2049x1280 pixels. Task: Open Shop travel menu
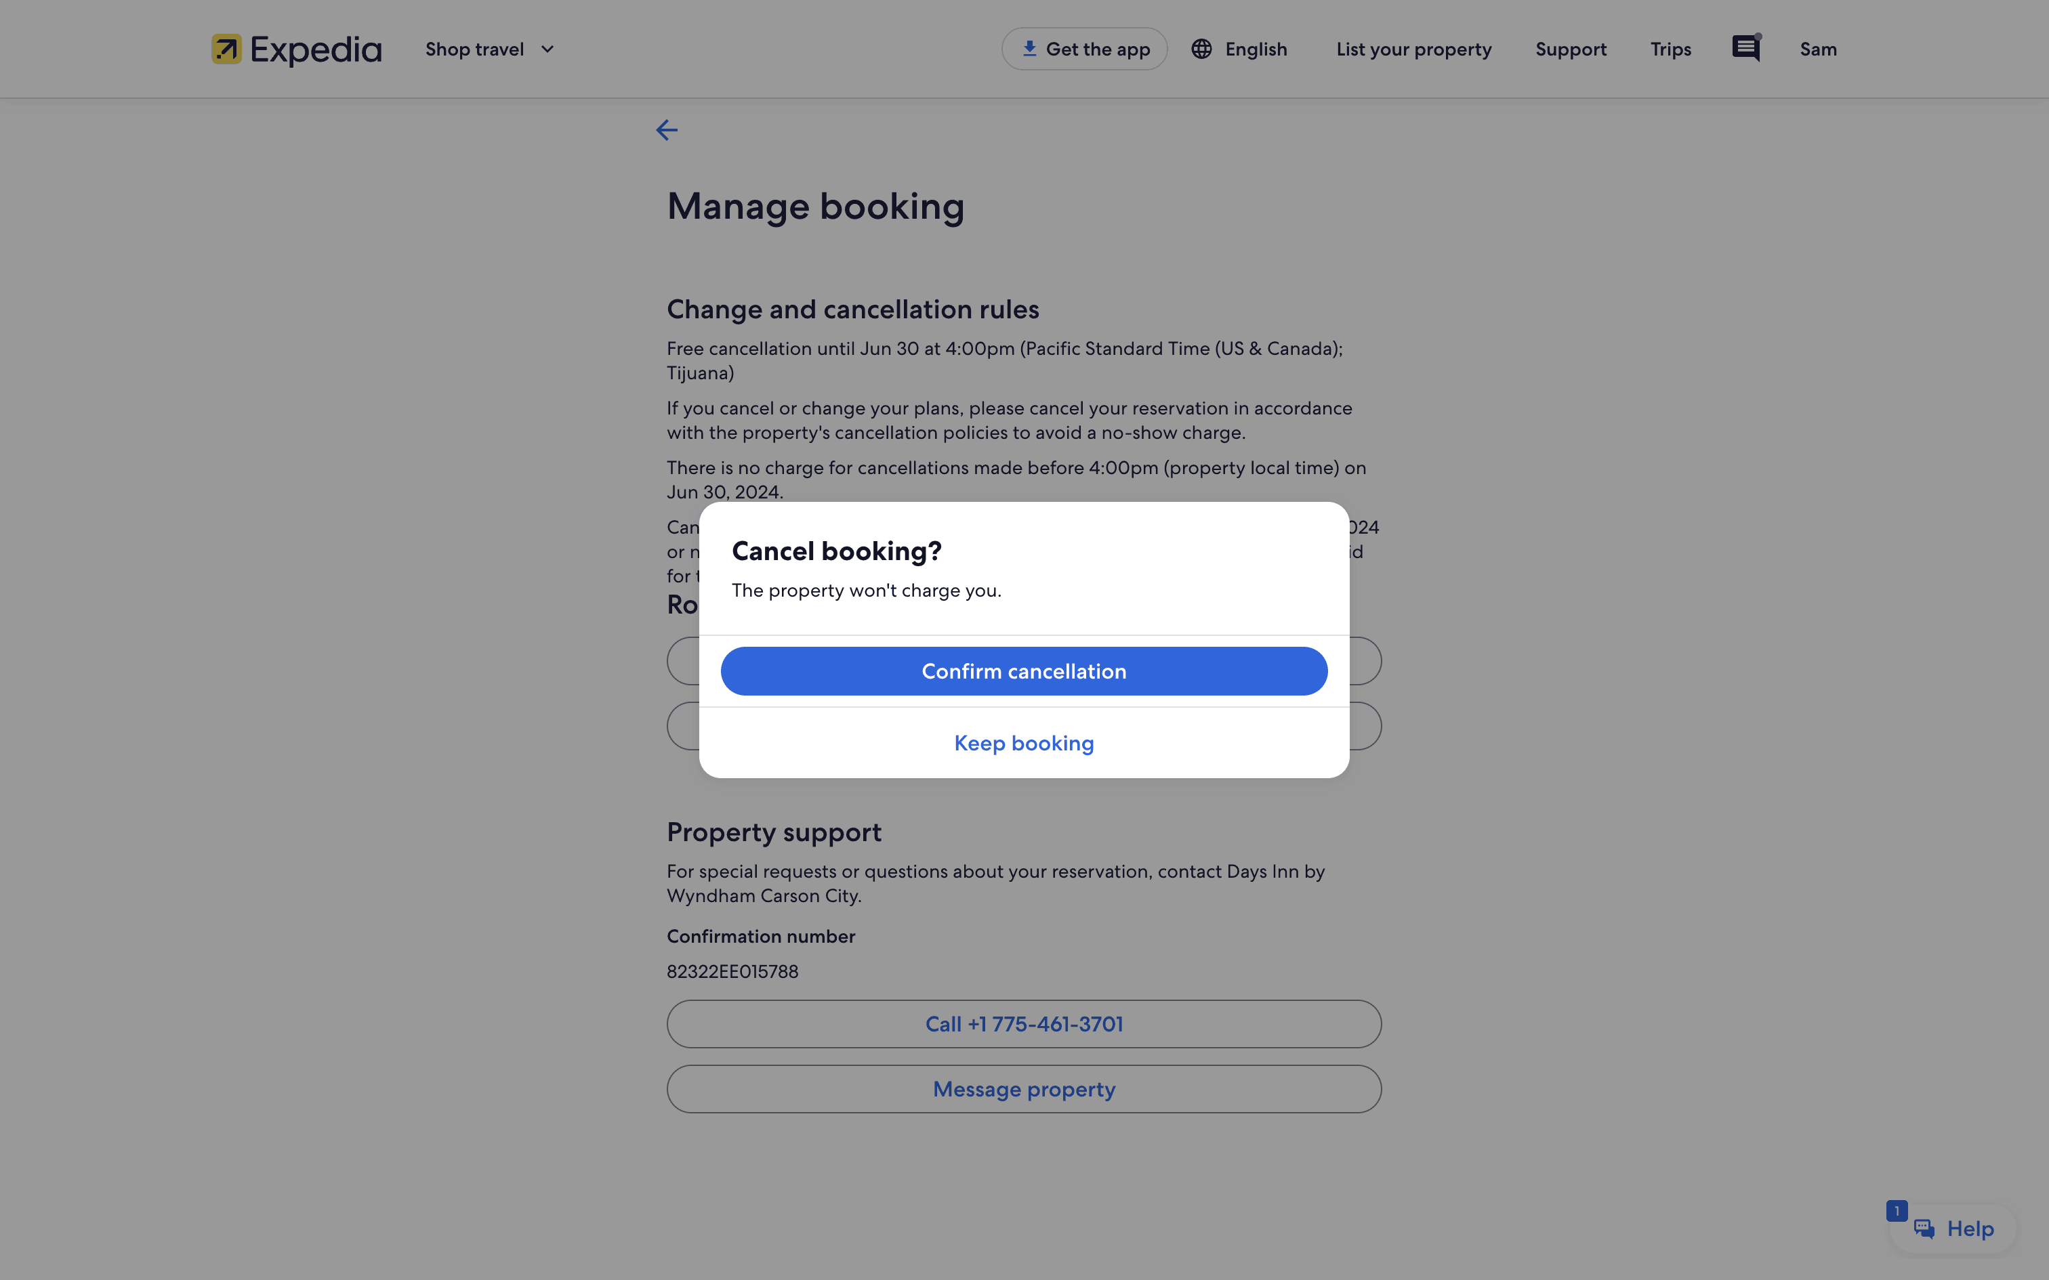tap(475, 49)
